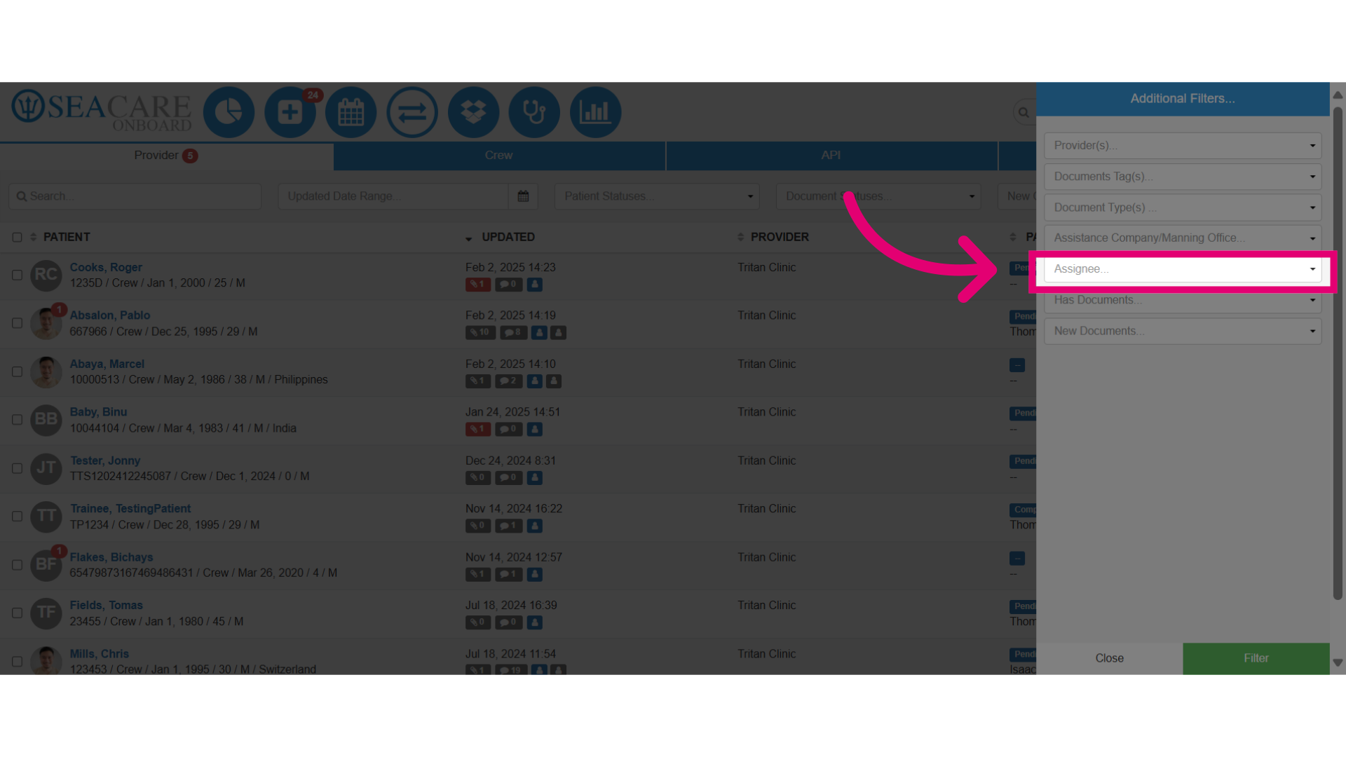This screenshot has width=1346, height=757.
Task: Click the Updated Date Range field
Action: click(x=393, y=196)
